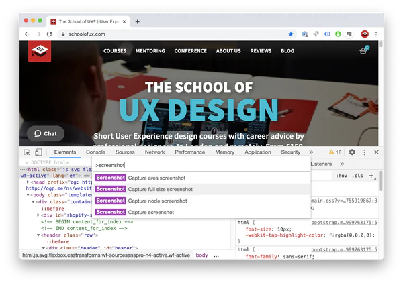Click the command menu search field
403x285 pixels.
coord(201,164)
